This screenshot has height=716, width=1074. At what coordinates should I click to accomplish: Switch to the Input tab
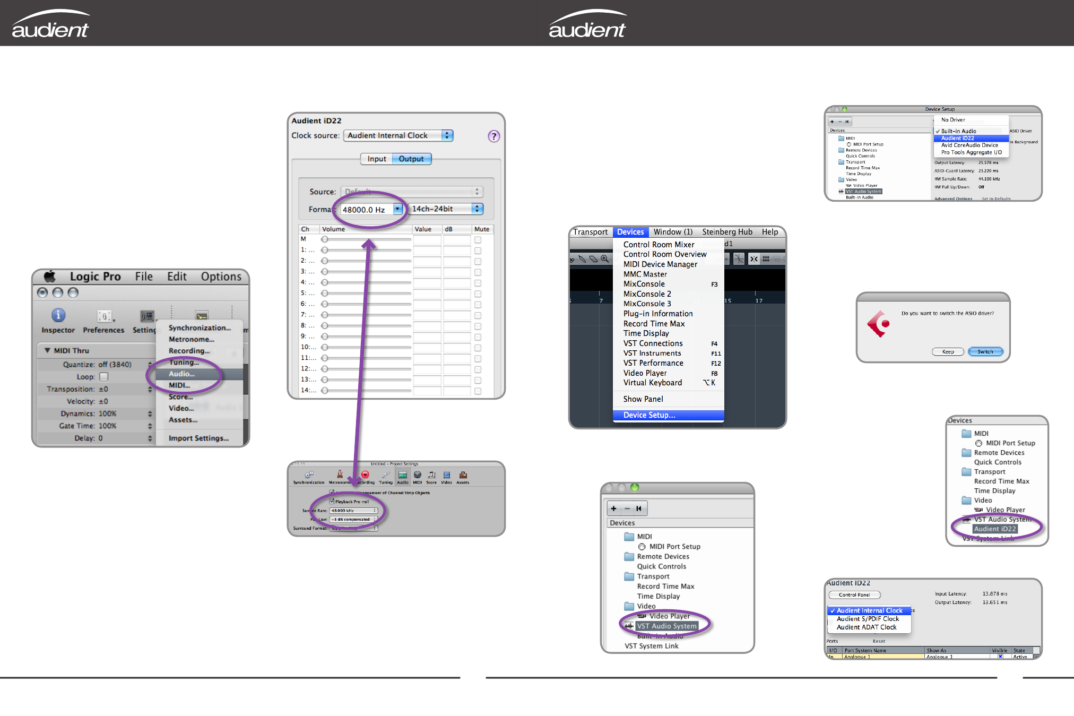(377, 159)
